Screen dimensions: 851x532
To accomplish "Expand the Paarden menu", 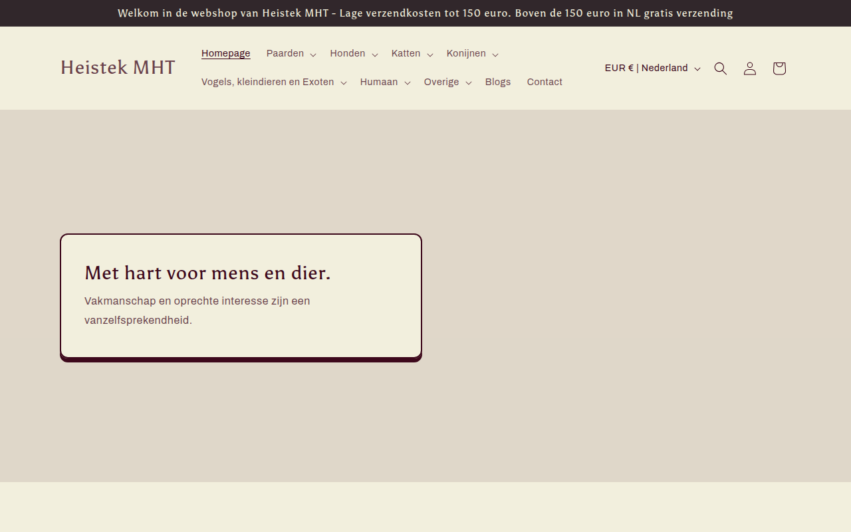I will click(x=291, y=54).
